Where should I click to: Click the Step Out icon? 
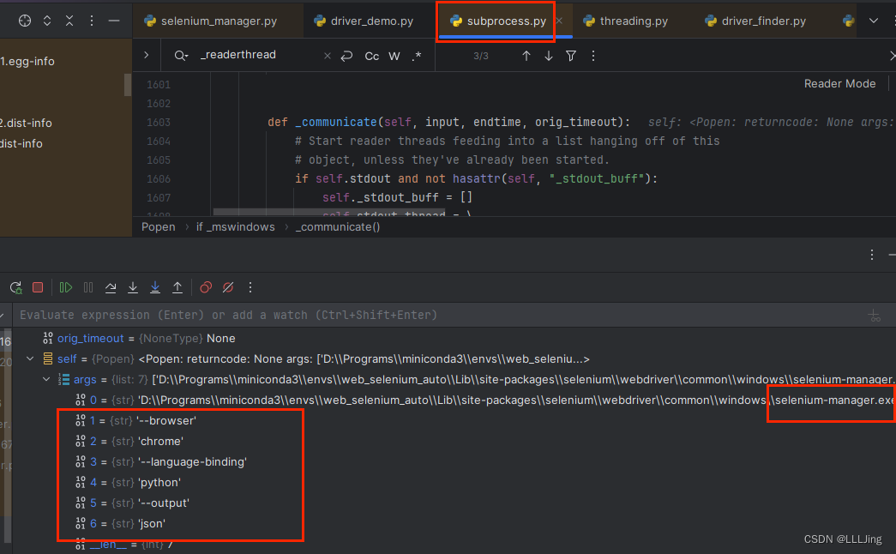click(x=178, y=287)
